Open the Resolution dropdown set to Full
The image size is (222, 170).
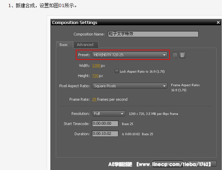[x=109, y=114]
